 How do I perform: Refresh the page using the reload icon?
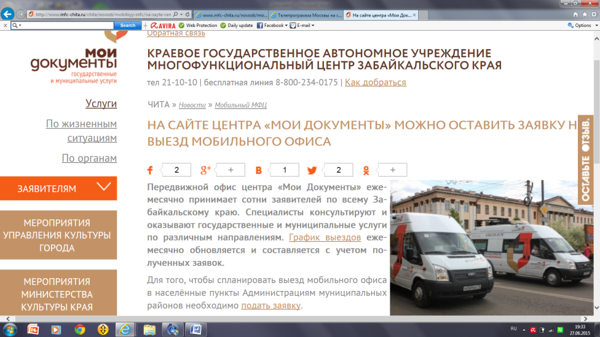(187, 15)
